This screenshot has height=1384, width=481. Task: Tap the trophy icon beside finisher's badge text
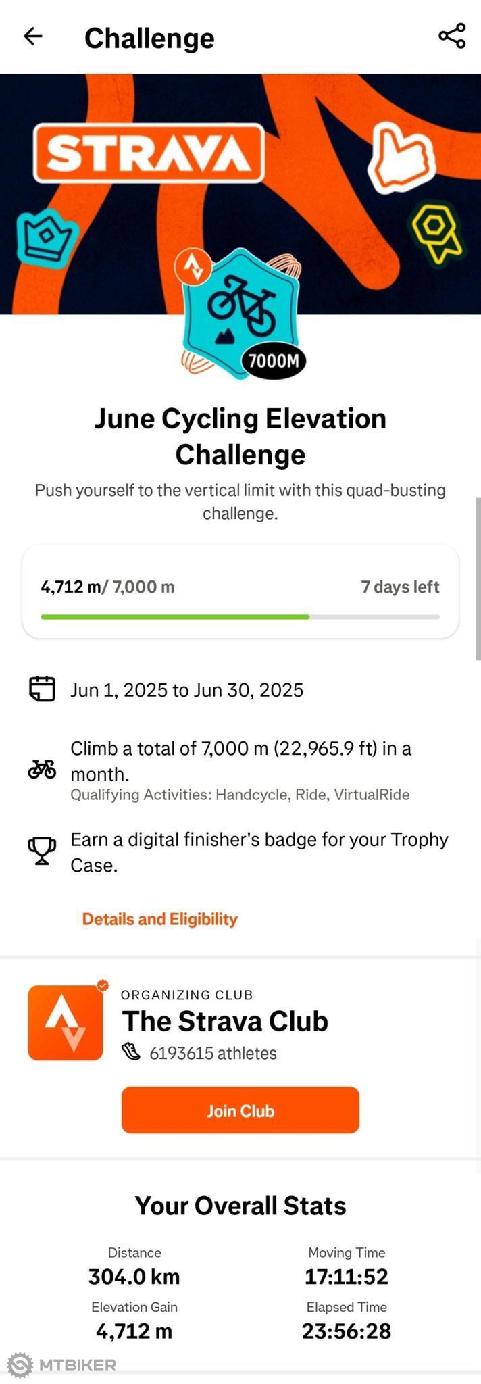(42, 851)
